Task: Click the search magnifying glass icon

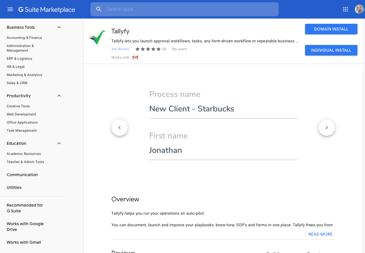Action: coord(99,9)
